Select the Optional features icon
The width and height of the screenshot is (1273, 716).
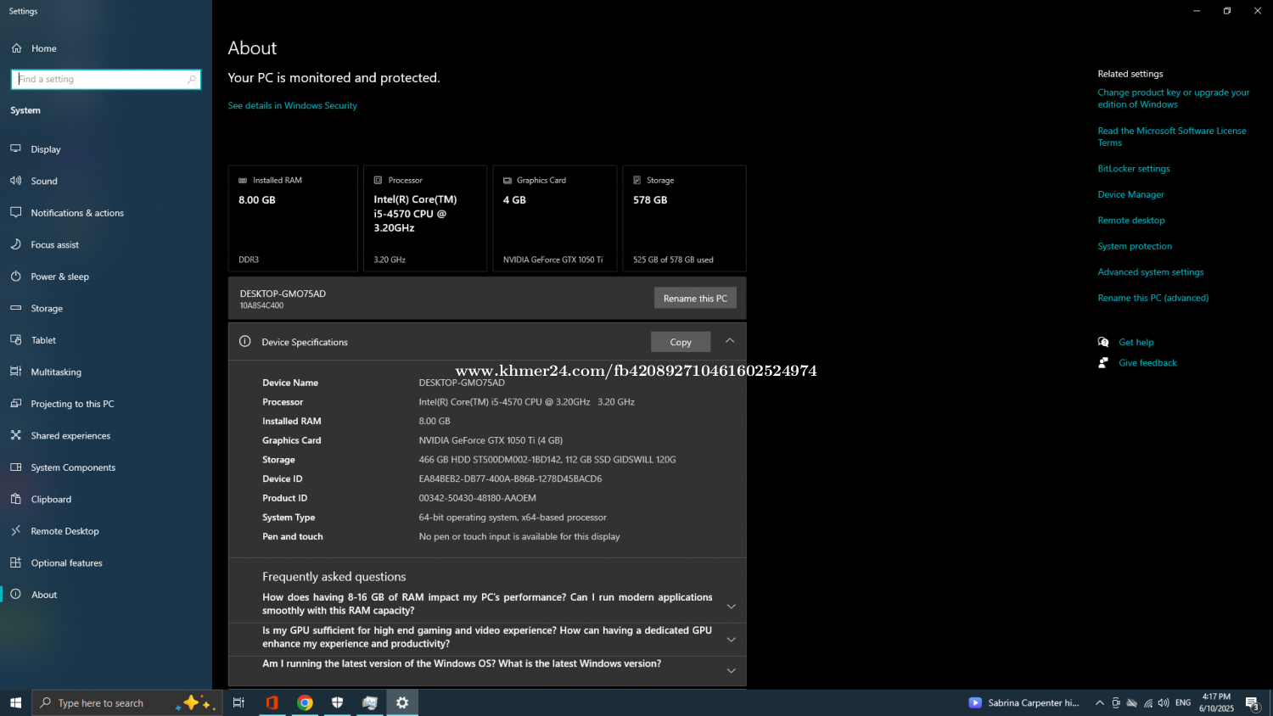click(x=16, y=562)
